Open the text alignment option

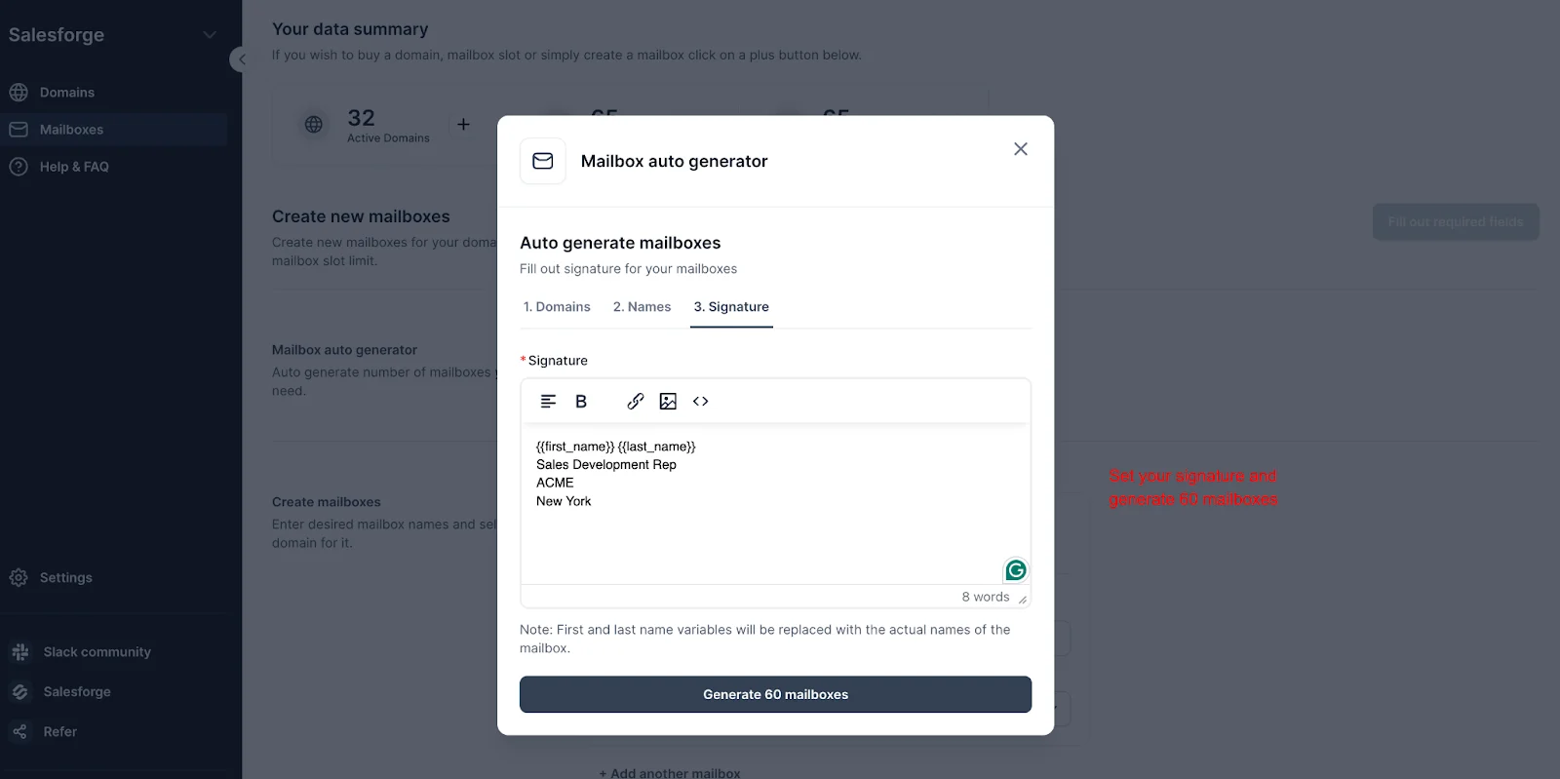pyautogui.click(x=547, y=401)
